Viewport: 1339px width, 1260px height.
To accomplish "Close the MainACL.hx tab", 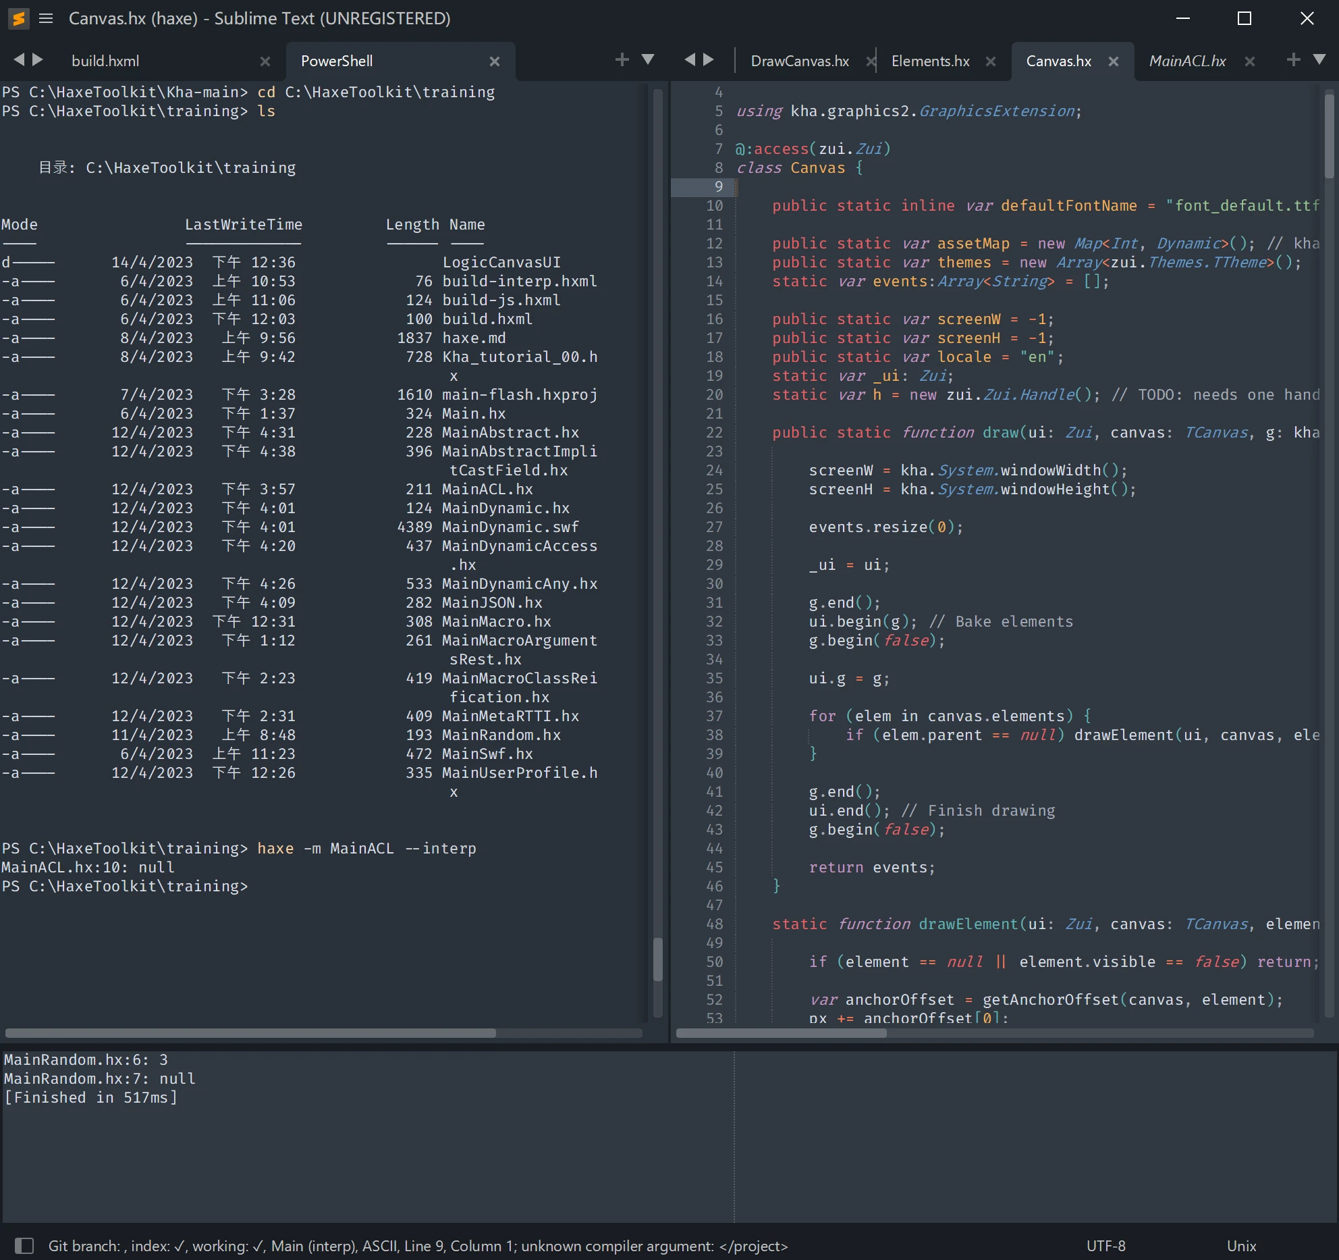I will tap(1250, 61).
